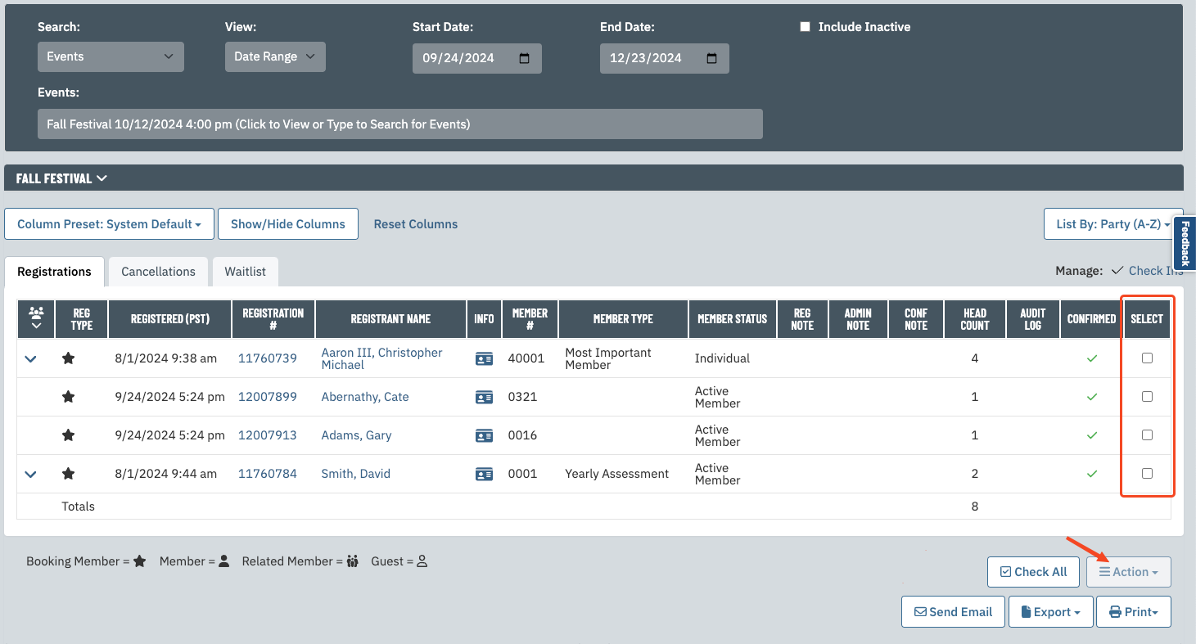This screenshot has width=1196, height=644.
Task: Open registrant Aaron III, Christopher Michael
Action: point(381,358)
